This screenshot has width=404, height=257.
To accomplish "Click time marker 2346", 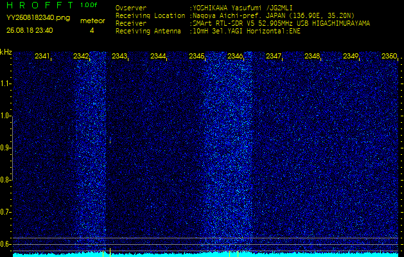I will click(234, 56).
